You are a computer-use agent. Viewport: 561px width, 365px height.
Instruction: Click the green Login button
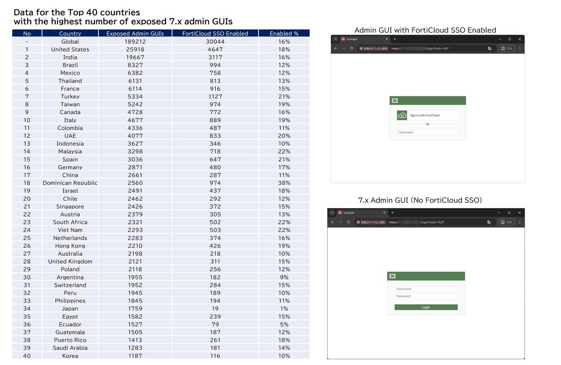pos(426,307)
